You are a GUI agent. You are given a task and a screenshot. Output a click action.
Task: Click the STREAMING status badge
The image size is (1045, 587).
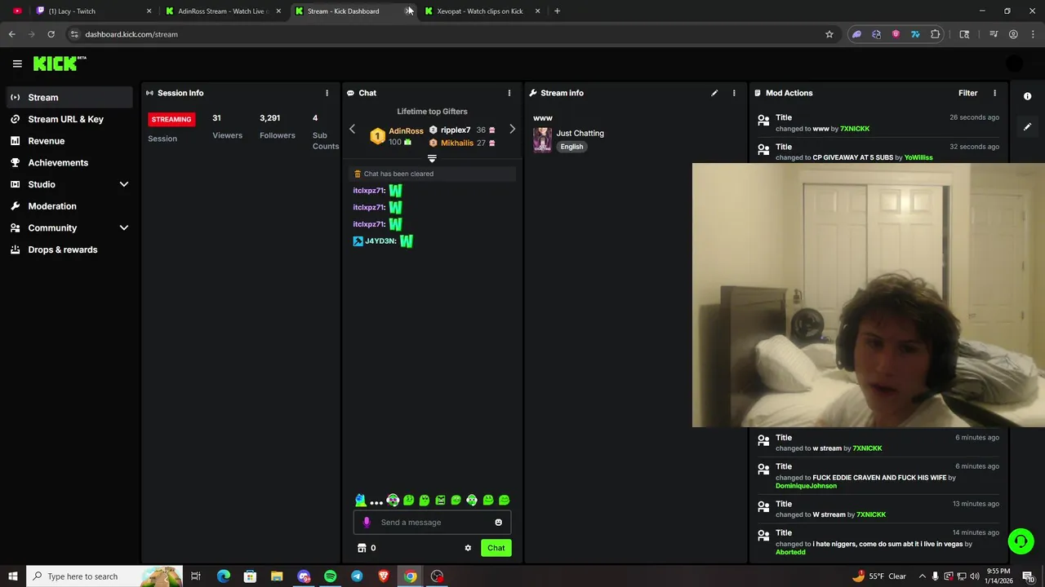[x=171, y=119]
